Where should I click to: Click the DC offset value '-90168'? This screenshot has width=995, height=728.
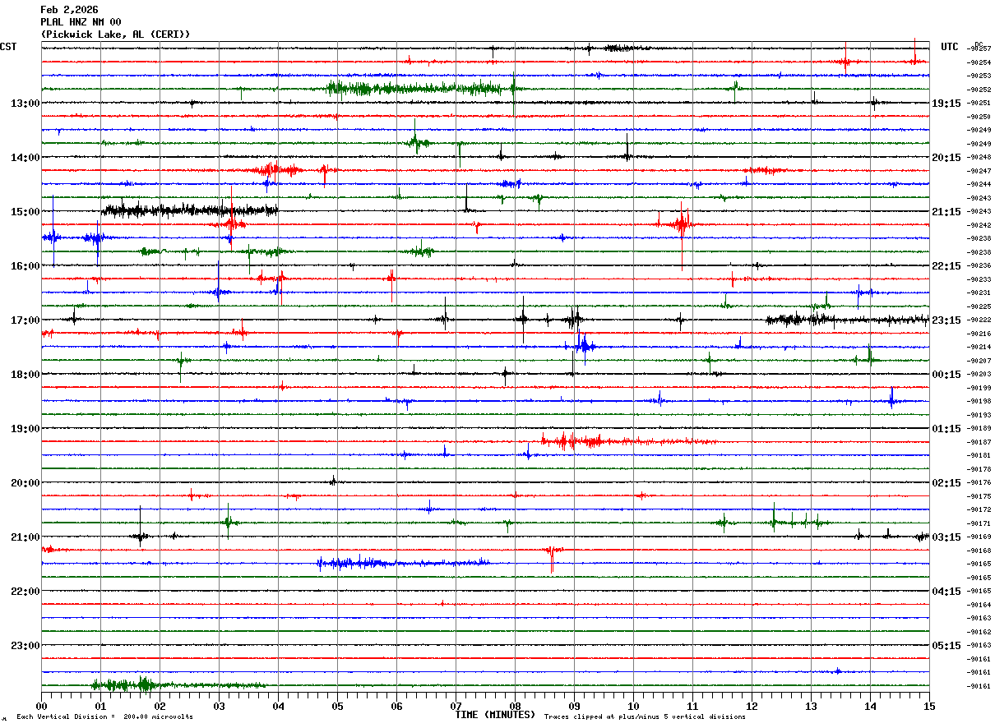979,551
